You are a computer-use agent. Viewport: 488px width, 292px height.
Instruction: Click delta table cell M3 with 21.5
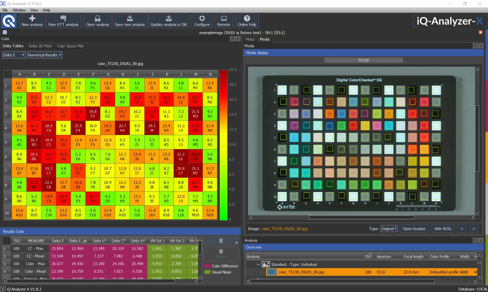195,114
